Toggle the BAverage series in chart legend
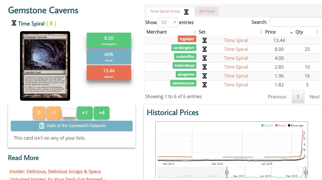This screenshot has height=180, width=322. click(295, 125)
